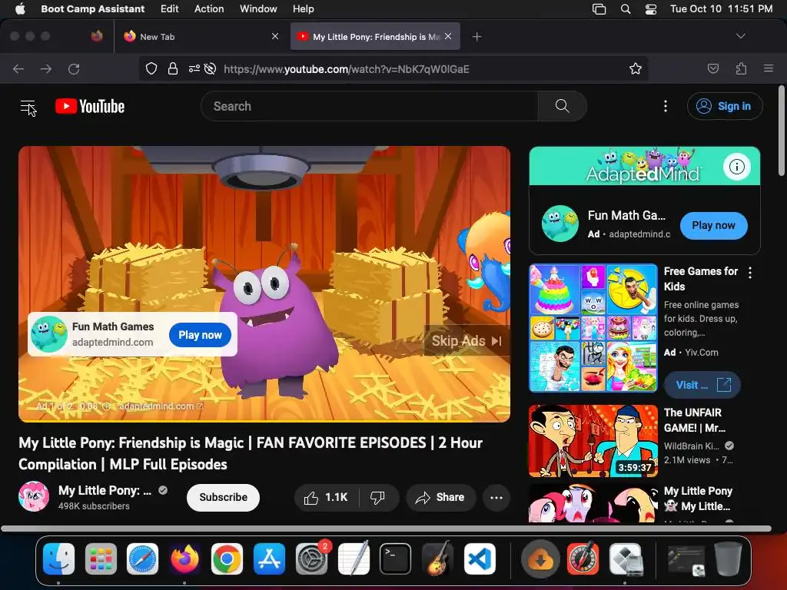787x590 pixels.
Task: Click Play now in AdaptedMind sidebar ad
Action: click(x=713, y=225)
